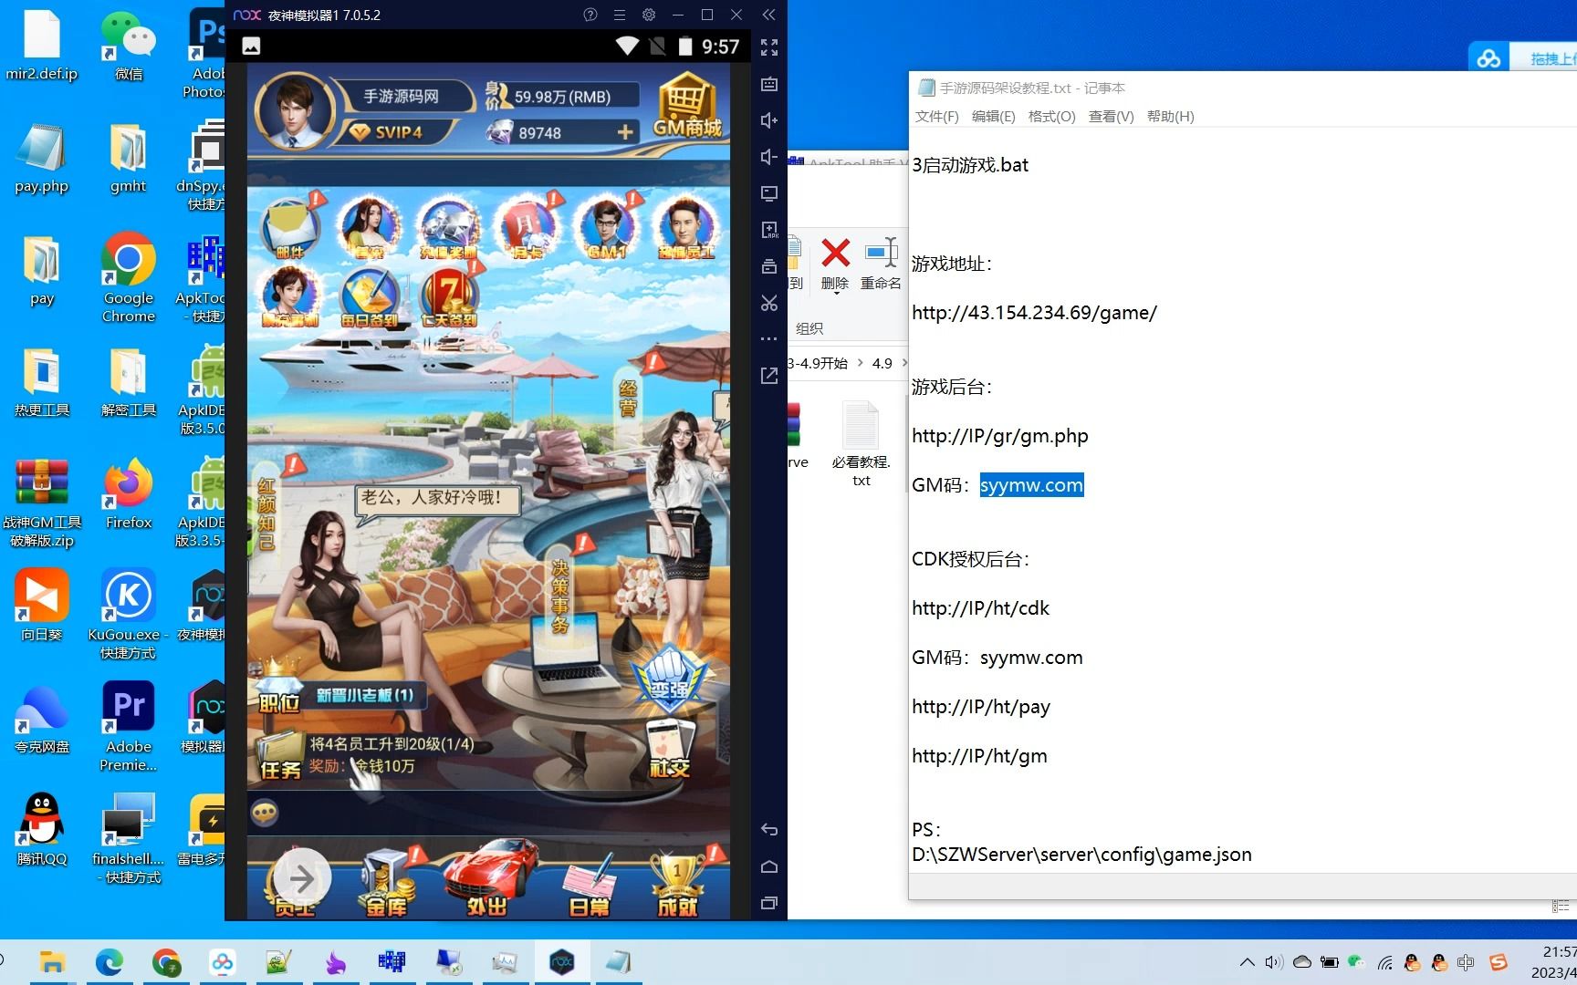1577x985 pixels.
Task: Open the 社交 phone social icon
Action: tap(670, 748)
